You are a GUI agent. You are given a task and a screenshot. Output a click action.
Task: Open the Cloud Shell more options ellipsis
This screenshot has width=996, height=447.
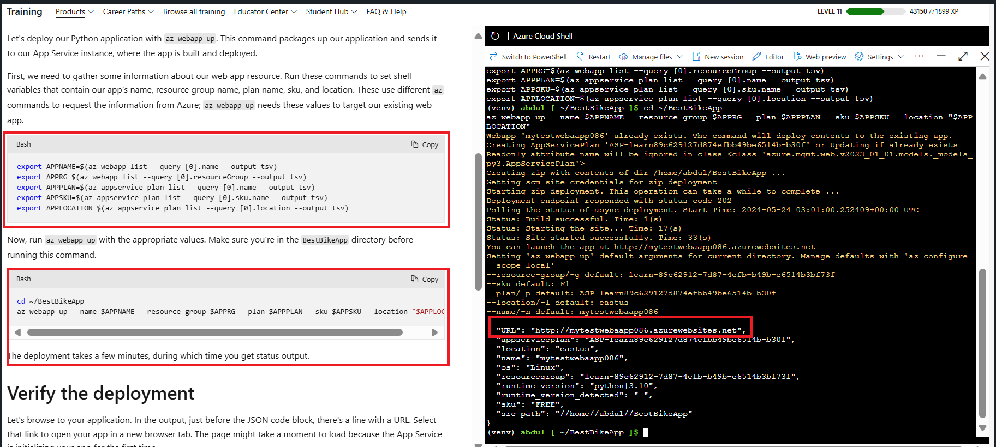[x=920, y=56]
